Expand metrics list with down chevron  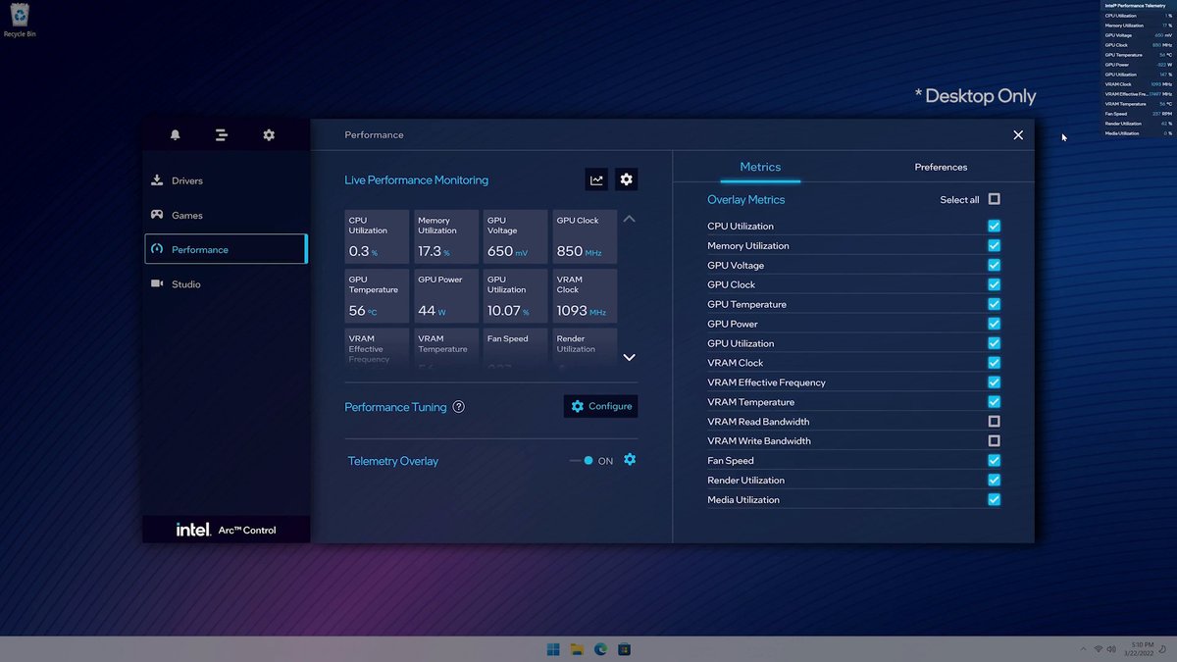click(x=629, y=357)
